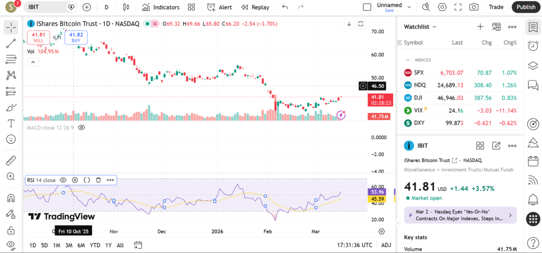542x253 pixels.
Task: Open the emoji stickers tool
Action: pyautogui.click(x=11, y=139)
